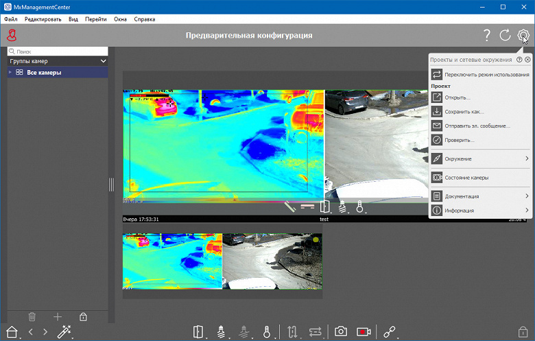
Task: Expand the Окружение submenu
Action: (x=480, y=158)
